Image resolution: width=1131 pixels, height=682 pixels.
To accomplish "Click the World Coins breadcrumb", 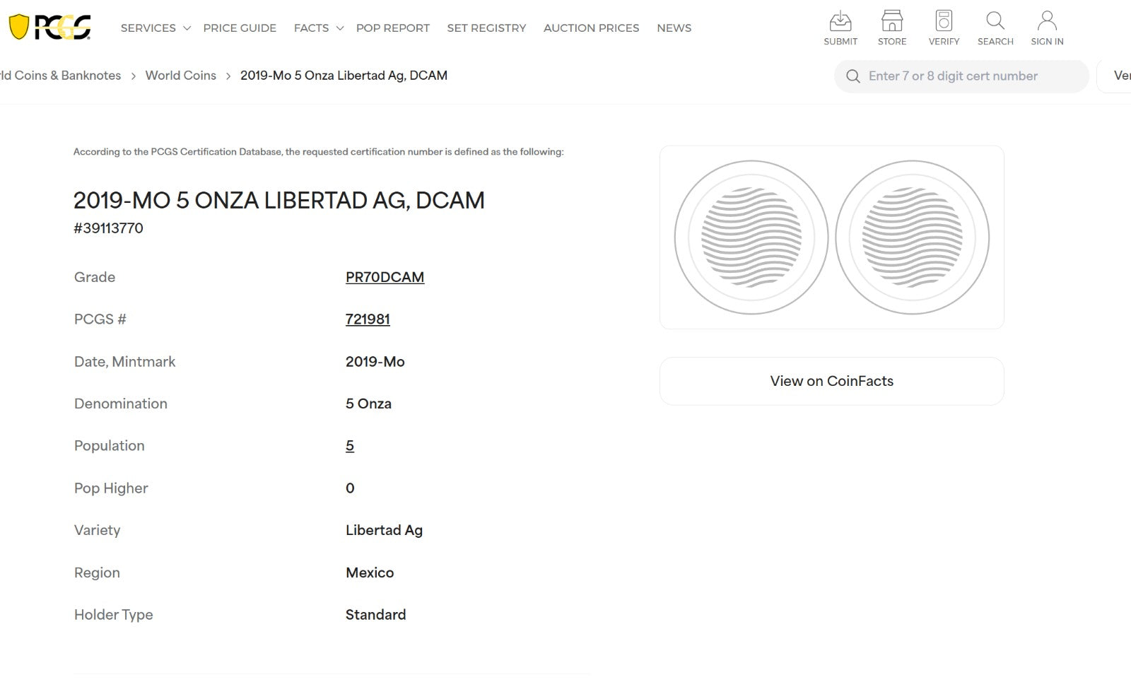I will pyautogui.click(x=180, y=76).
